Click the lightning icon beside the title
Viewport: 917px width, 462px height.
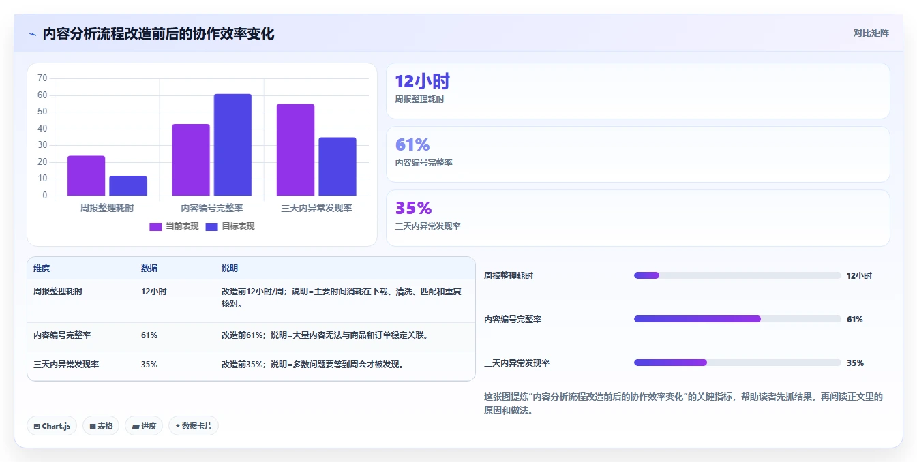coord(32,34)
